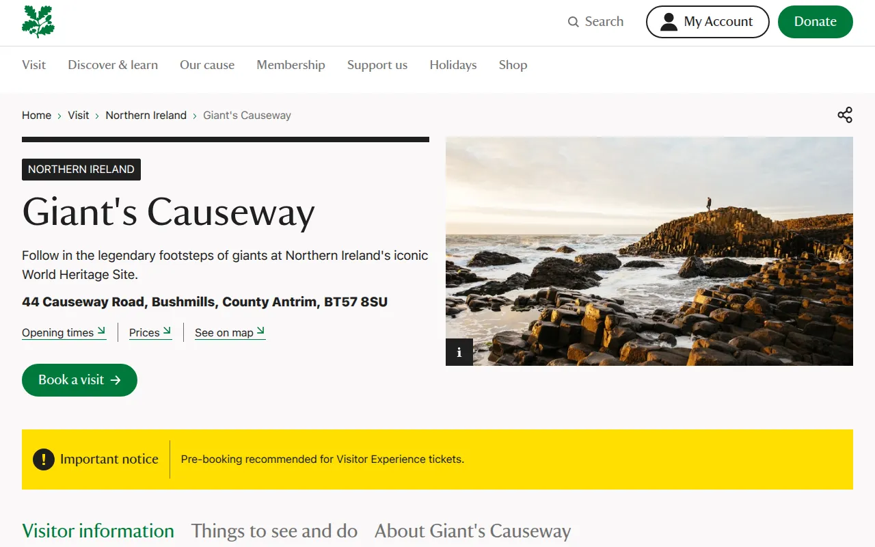Click See on map link
The width and height of the screenshot is (875, 547).
click(230, 333)
